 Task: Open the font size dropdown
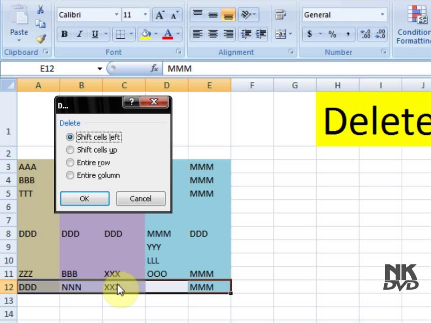(x=145, y=14)
